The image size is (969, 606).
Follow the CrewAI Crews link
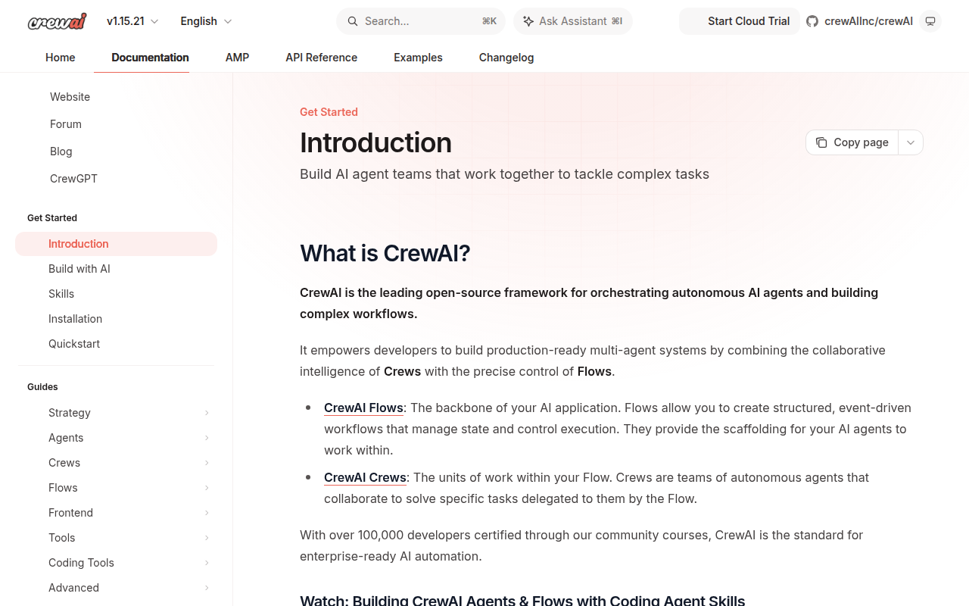coord(365,477)
